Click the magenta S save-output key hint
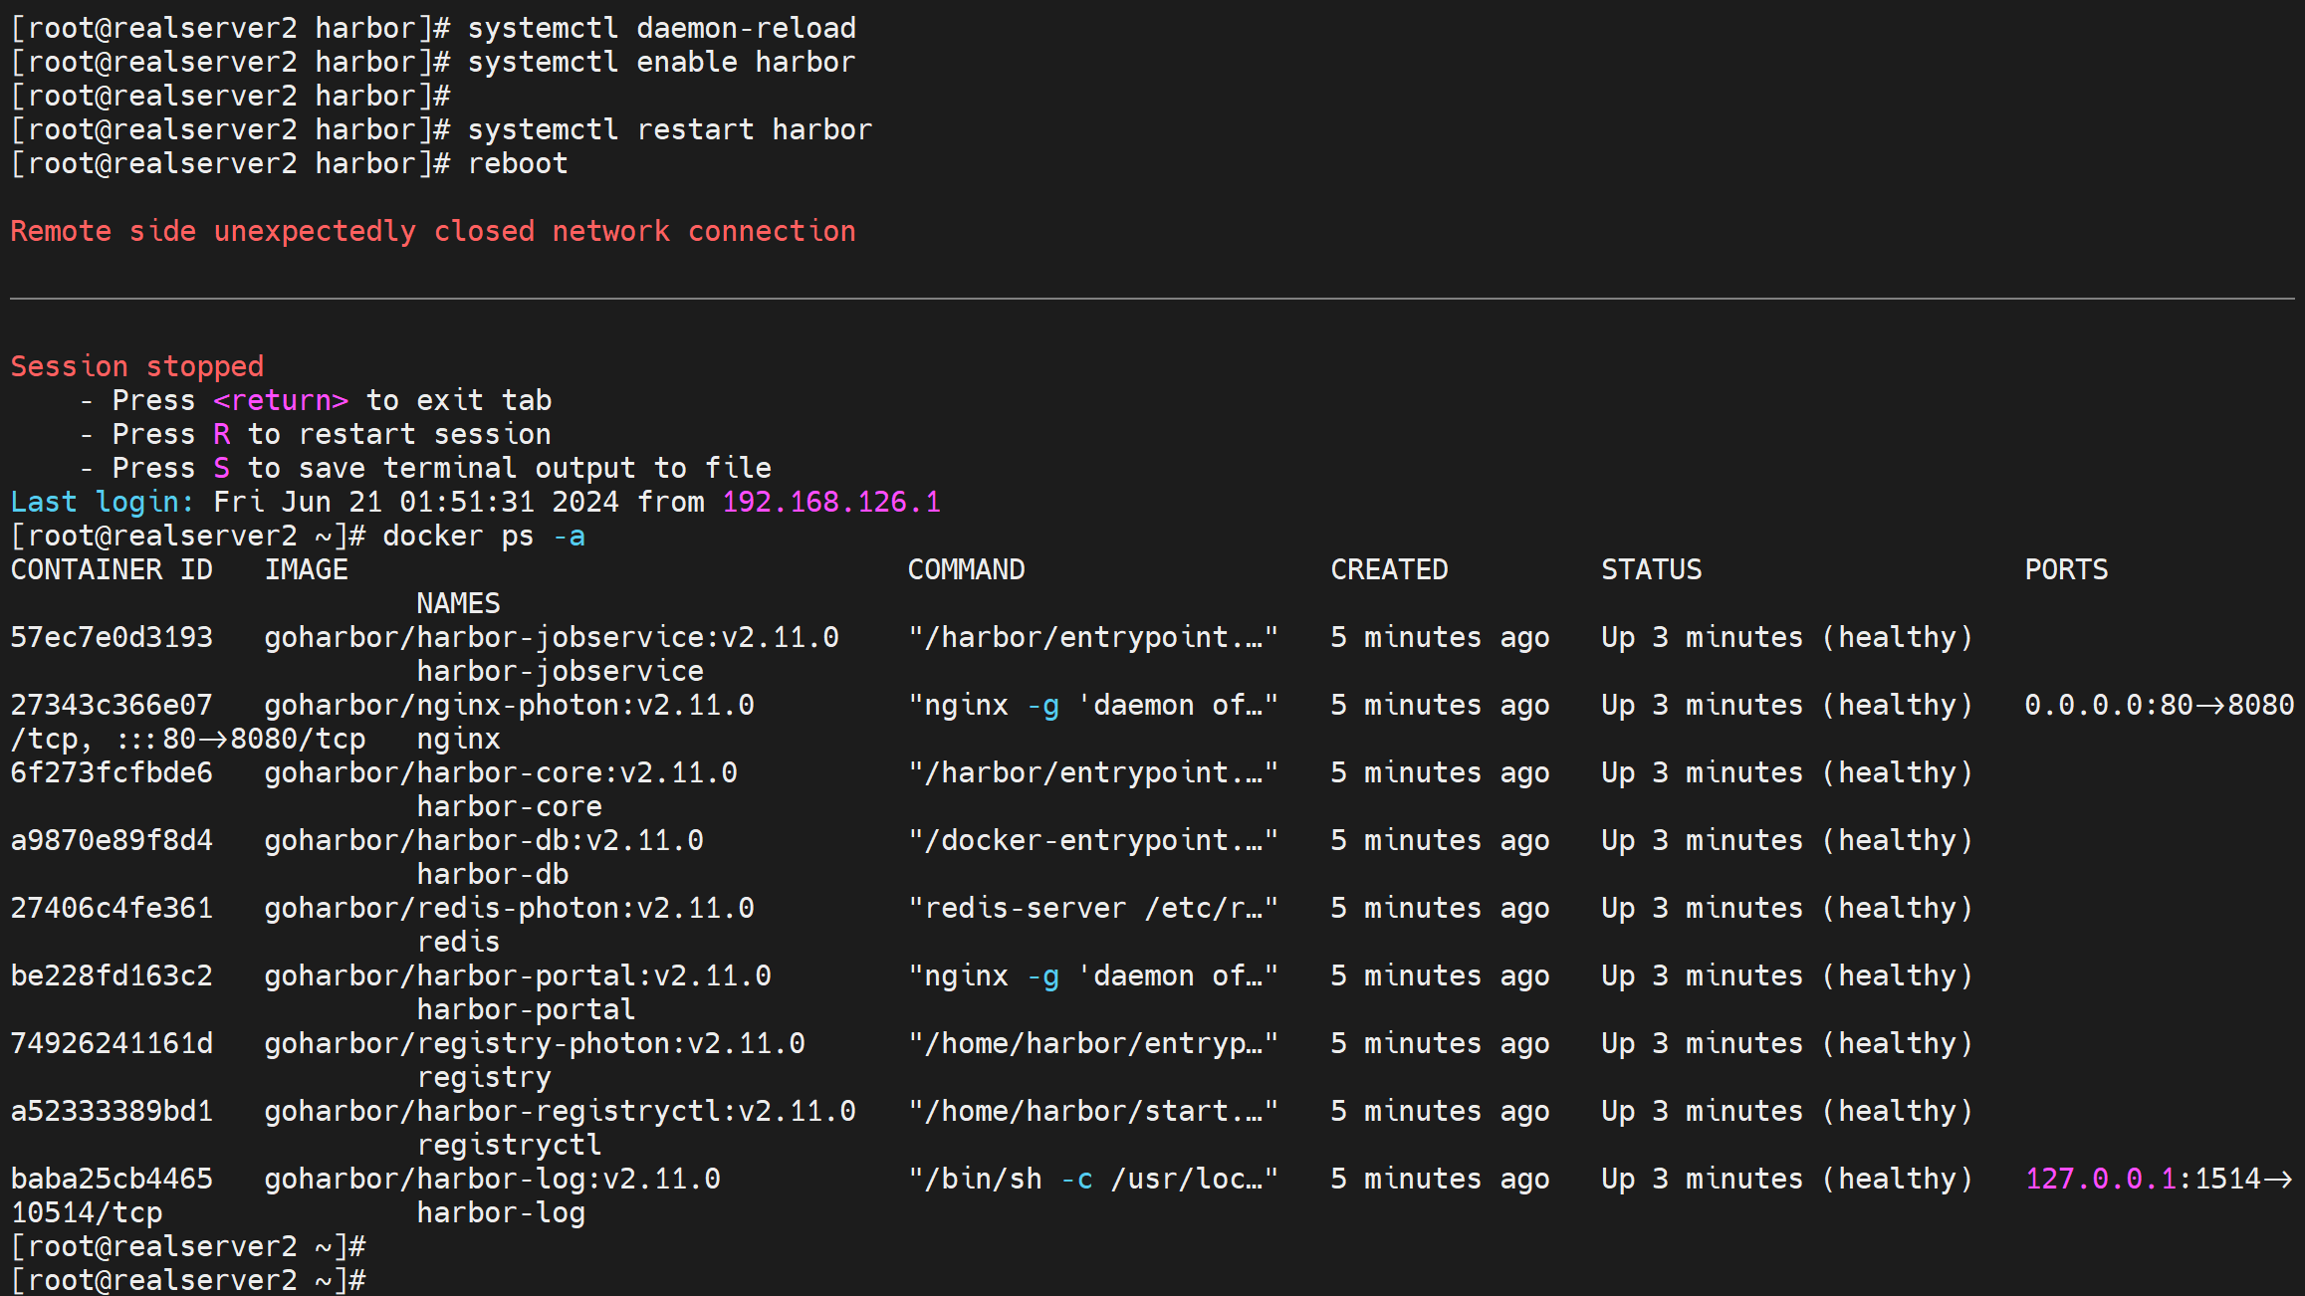The width and height of the screenshot is (2305, 1296). tap(221, 468)
